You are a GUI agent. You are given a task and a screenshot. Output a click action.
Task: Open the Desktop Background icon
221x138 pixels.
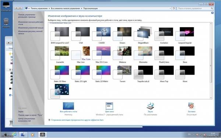[69, 106]
